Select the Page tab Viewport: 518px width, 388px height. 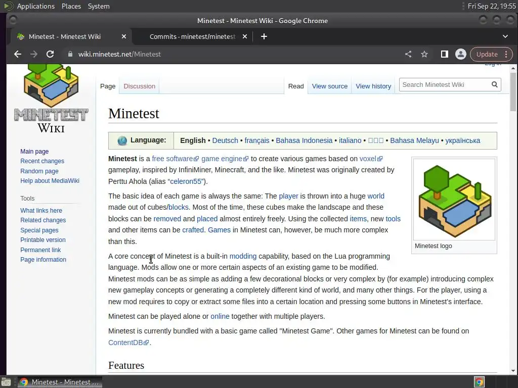click(108, 86)
